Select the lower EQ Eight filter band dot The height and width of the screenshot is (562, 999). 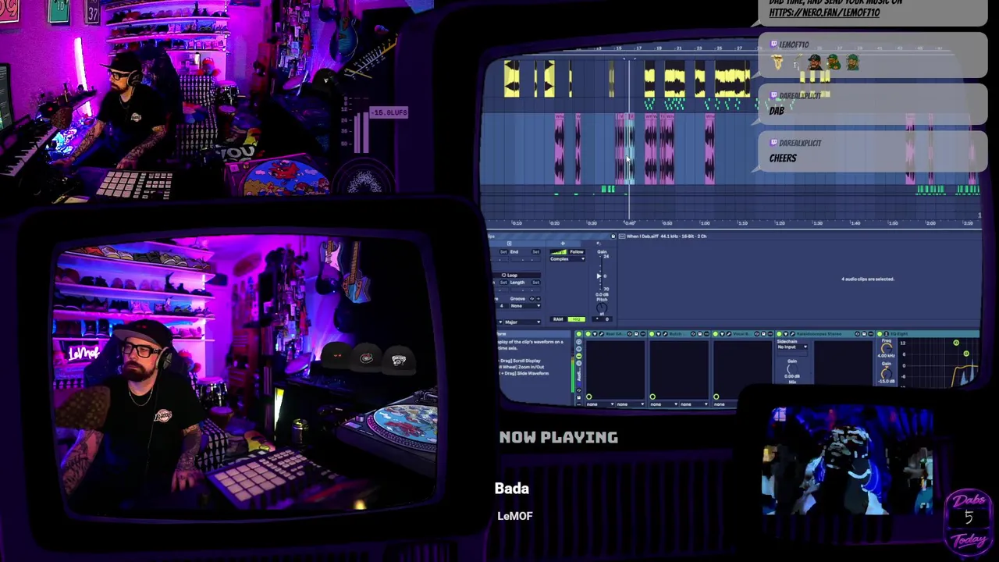(966, 354)
